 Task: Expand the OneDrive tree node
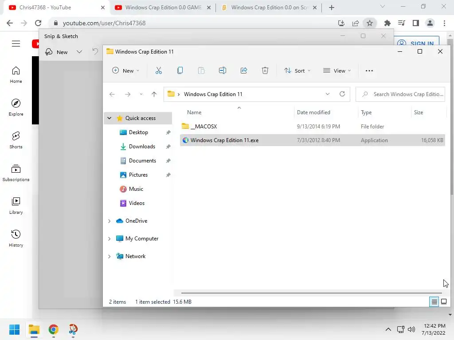click(110, 221)
